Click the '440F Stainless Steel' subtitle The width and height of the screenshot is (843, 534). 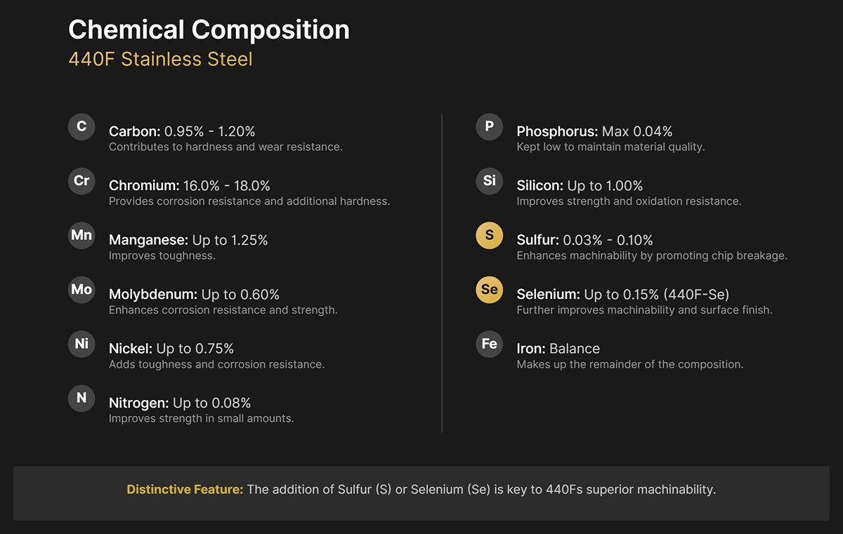click(x=160, y=59)
